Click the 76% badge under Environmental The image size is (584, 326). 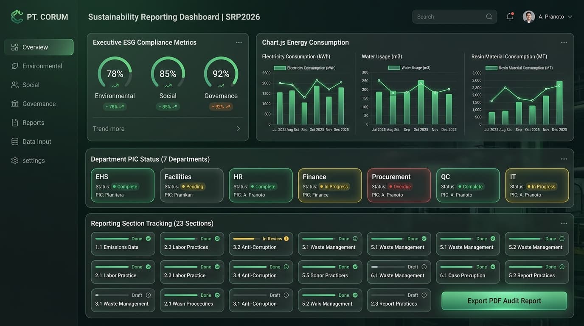pos(115,107)
